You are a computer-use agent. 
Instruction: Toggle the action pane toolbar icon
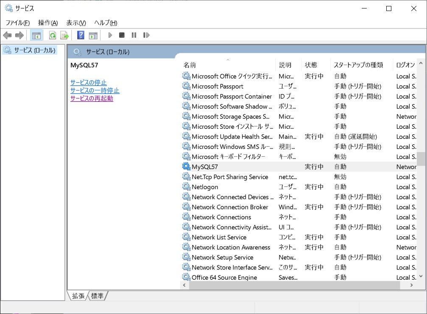coord(93,35)
